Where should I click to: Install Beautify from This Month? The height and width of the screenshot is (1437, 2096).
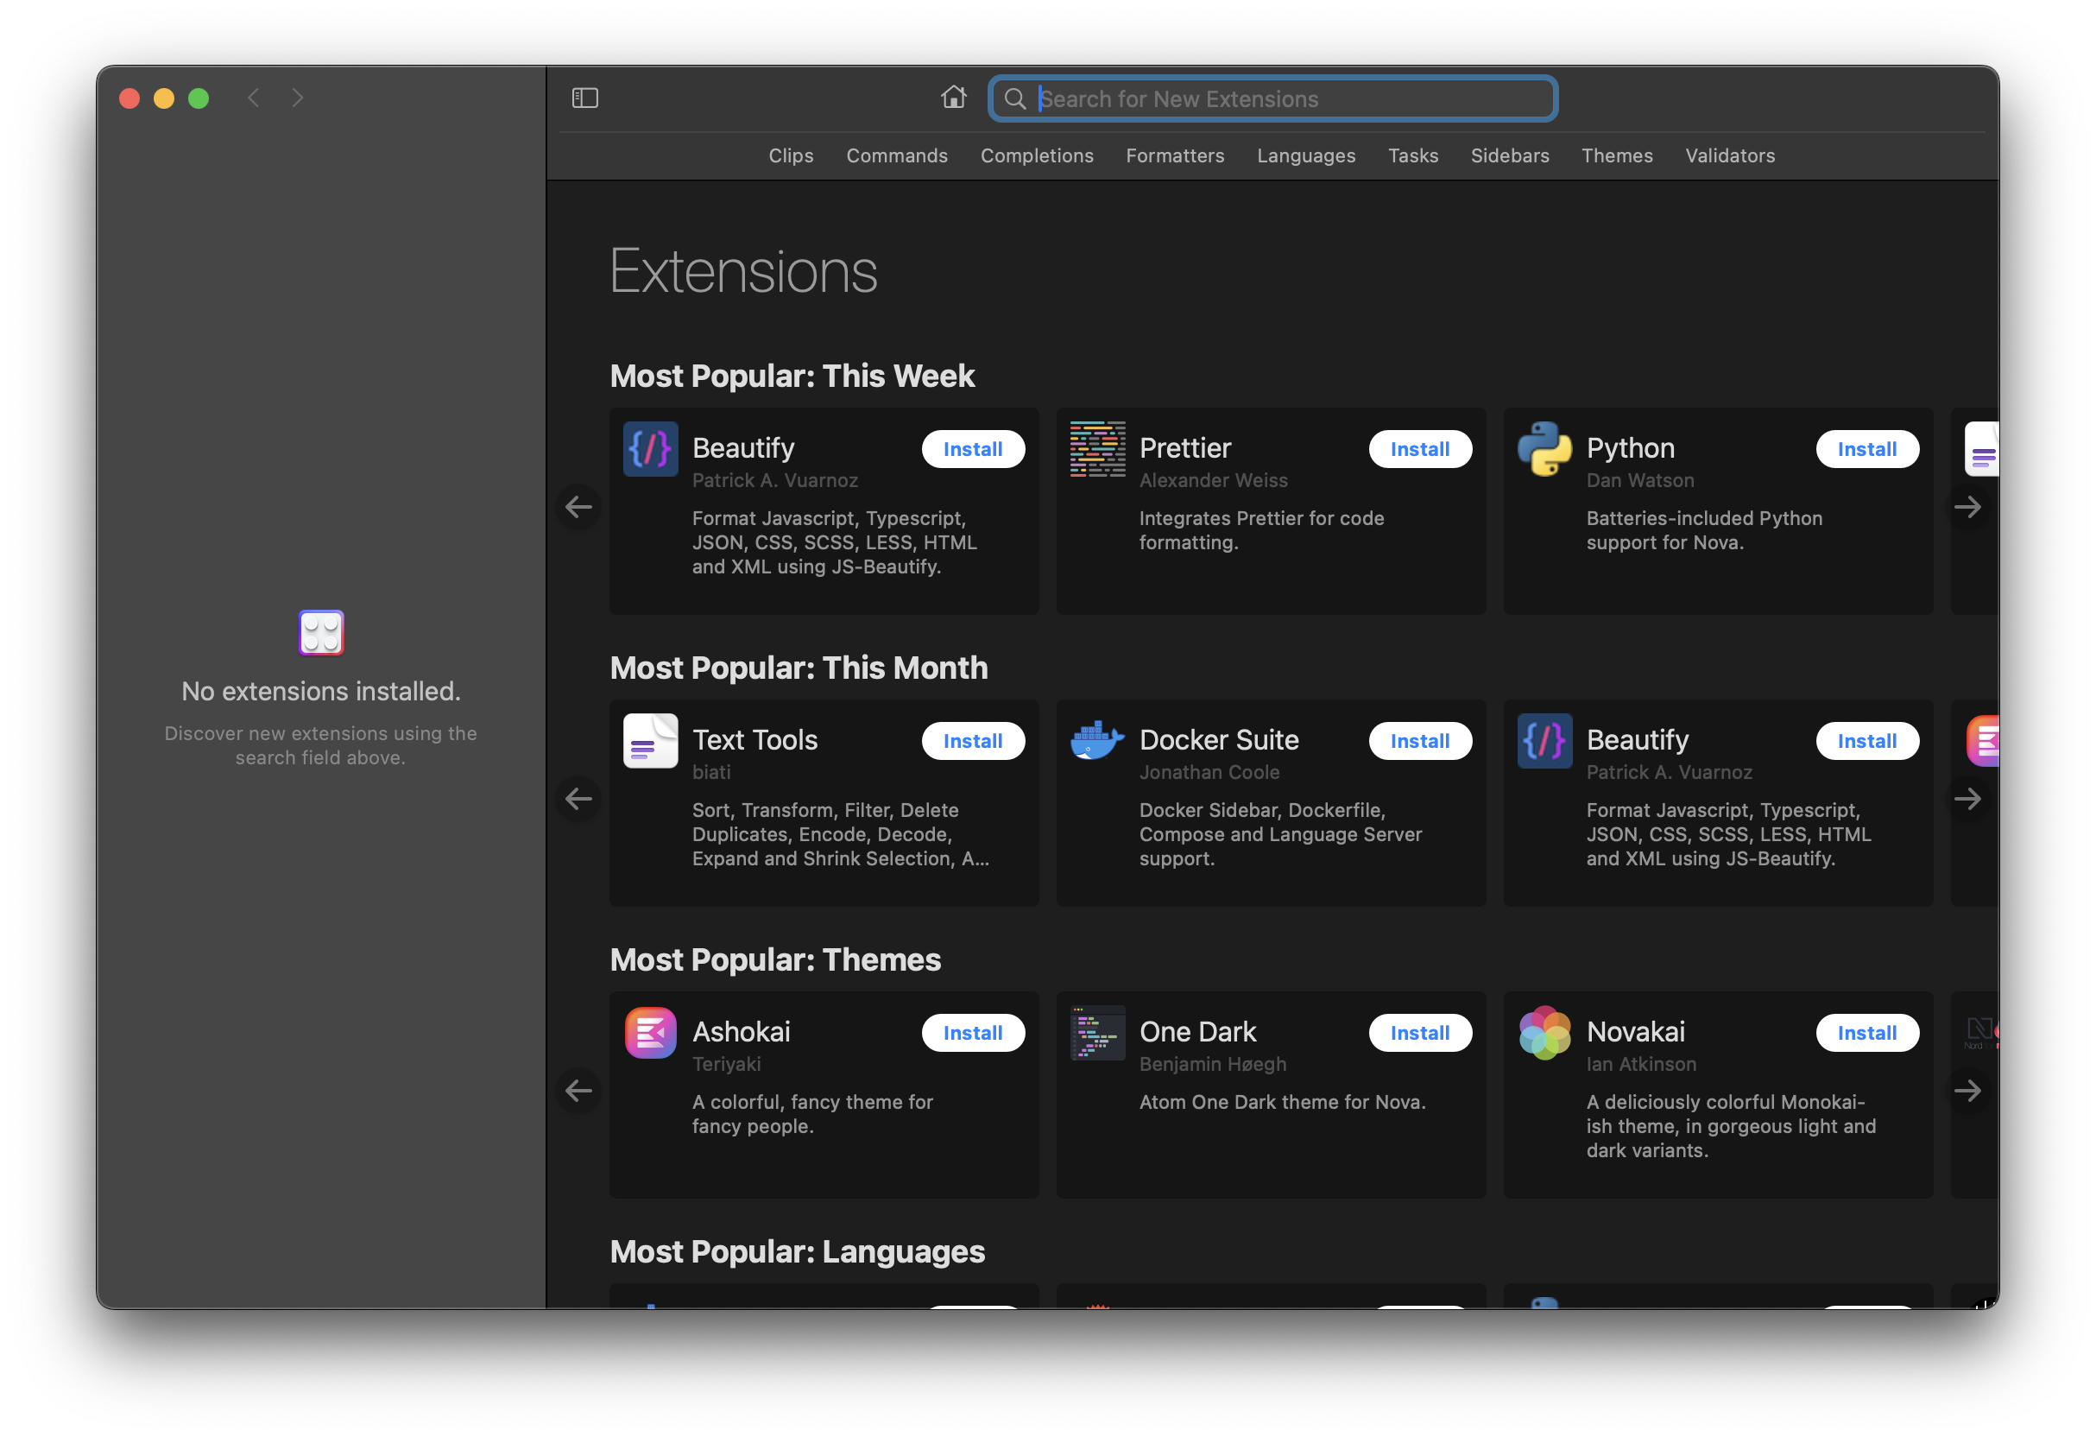coord(1867,741)
